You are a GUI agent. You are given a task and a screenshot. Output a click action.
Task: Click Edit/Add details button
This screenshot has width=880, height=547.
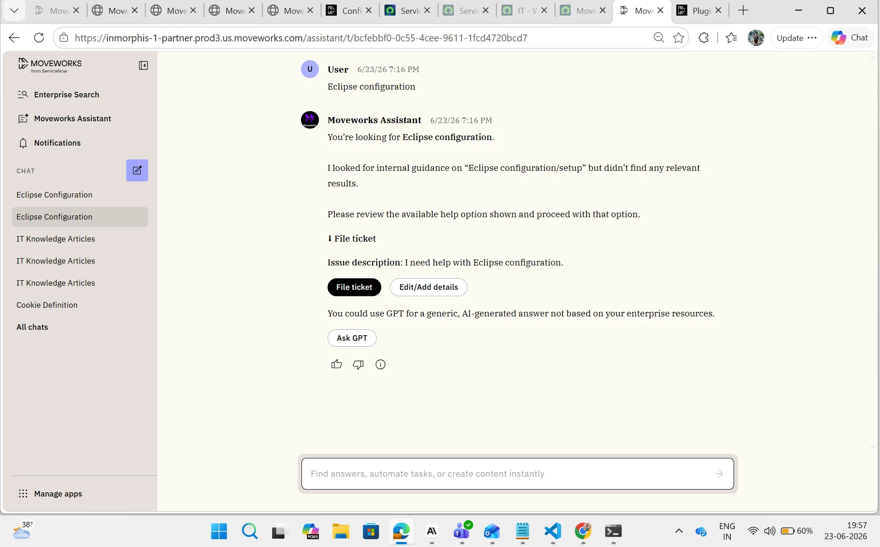tap(429, 287)
